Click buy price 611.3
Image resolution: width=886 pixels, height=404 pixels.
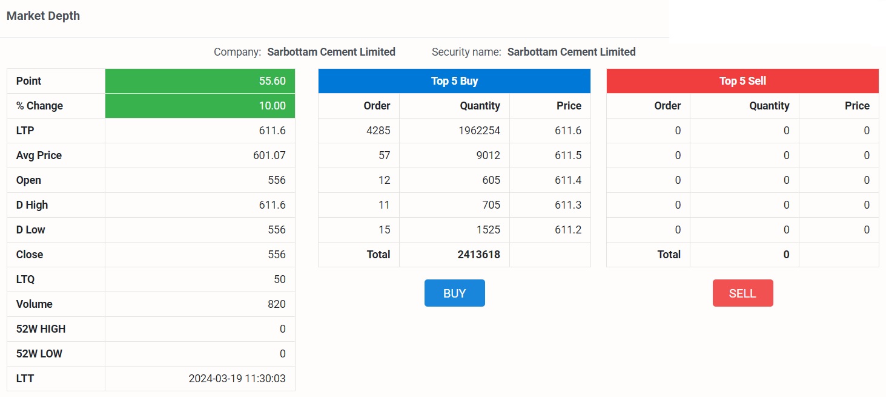point(568,205)
